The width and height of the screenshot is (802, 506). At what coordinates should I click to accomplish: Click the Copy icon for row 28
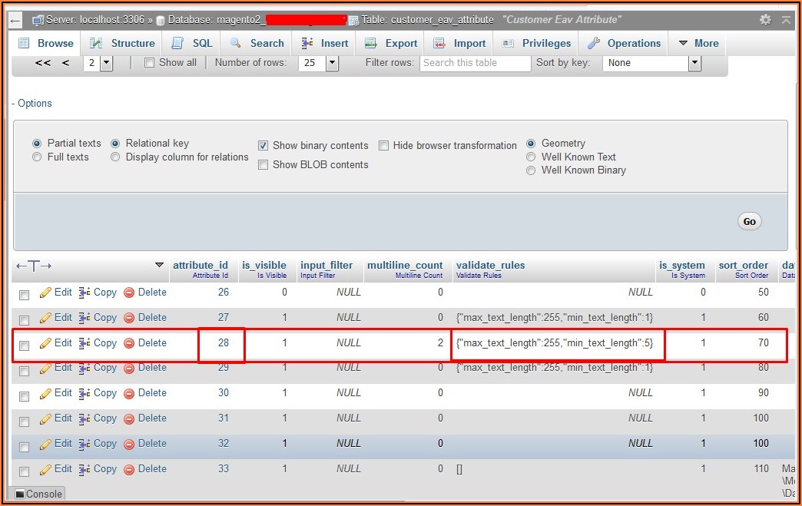point(85,343)
